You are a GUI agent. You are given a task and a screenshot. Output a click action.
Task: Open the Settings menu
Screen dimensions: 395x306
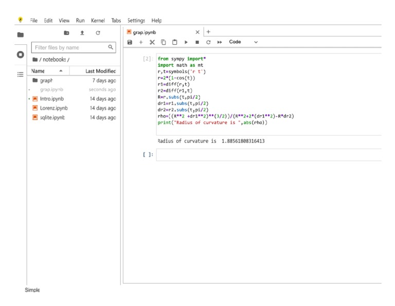135,21
